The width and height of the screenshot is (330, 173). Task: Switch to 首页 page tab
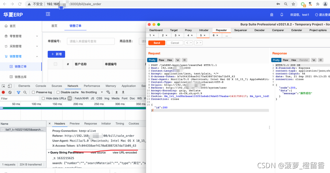tap(54, 26)
